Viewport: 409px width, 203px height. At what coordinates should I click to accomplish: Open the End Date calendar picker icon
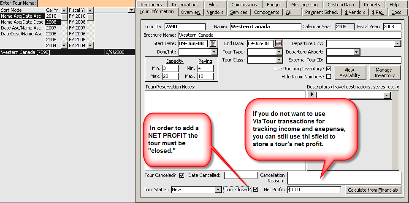[278, 43]
